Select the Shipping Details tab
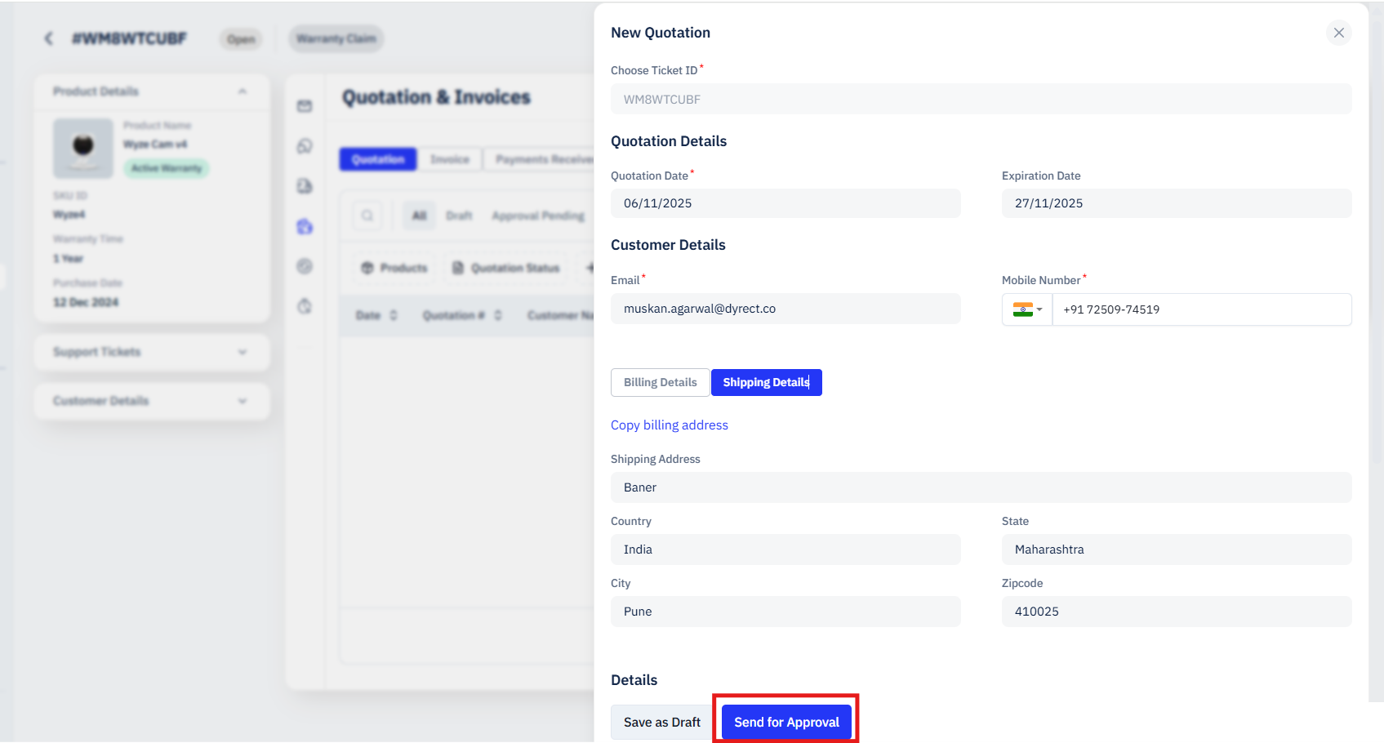The image size is (1384, 743). [766, 382]
